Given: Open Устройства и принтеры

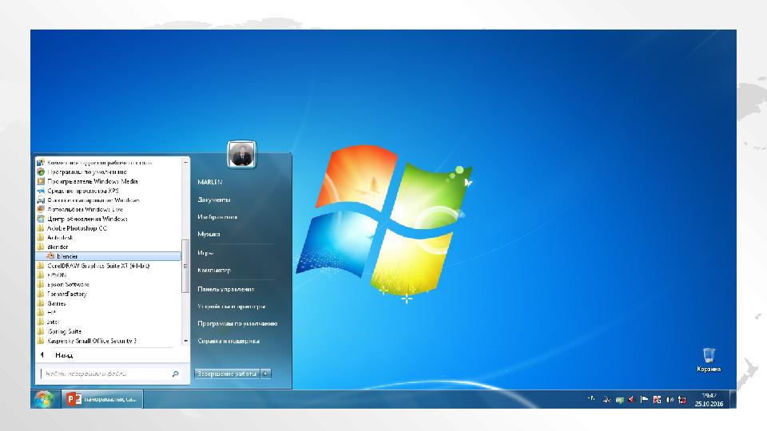Looking at the screenshot, I should (232, 306).
